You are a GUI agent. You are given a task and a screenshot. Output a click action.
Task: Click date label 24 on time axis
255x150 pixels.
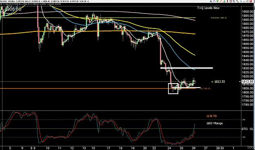tap(169, 148)
